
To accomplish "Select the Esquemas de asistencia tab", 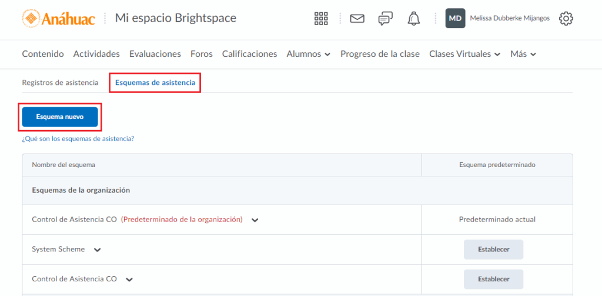I will [155, 83].
